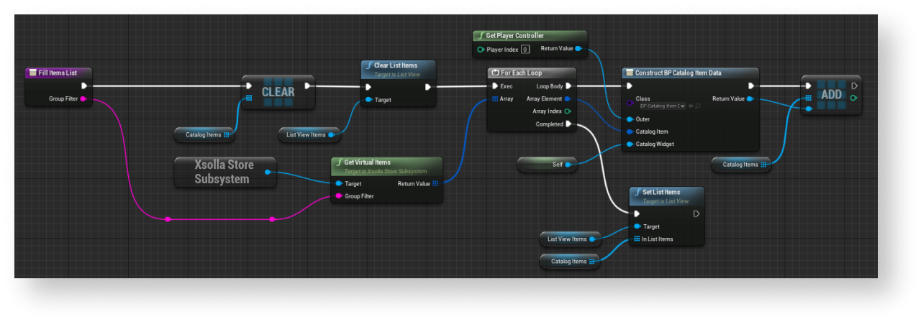
Task: Click the Player Index value field
Action: point(525,49)
